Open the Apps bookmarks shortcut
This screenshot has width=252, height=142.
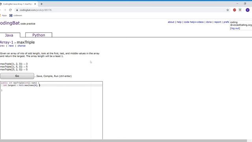coord(4,15)
